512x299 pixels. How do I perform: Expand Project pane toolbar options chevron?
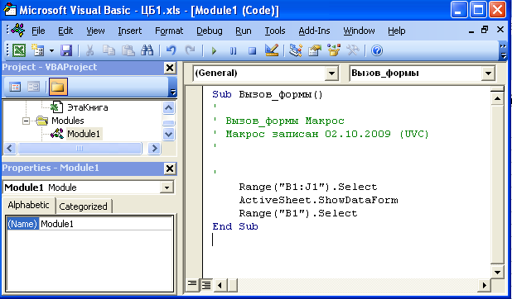(173, 88)
